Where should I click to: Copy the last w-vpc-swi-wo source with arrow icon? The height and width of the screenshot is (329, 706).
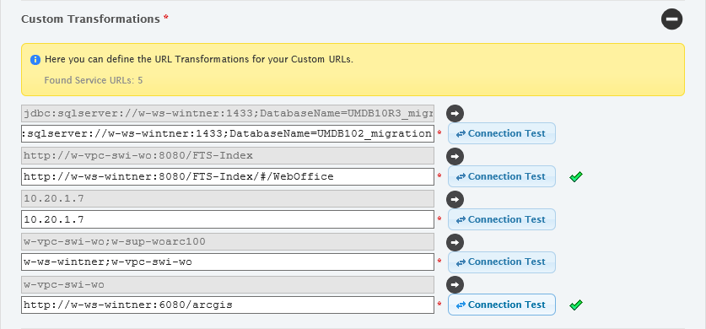455,284
